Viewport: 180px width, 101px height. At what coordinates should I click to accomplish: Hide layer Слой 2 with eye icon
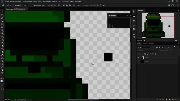click(x=138, y=58)
